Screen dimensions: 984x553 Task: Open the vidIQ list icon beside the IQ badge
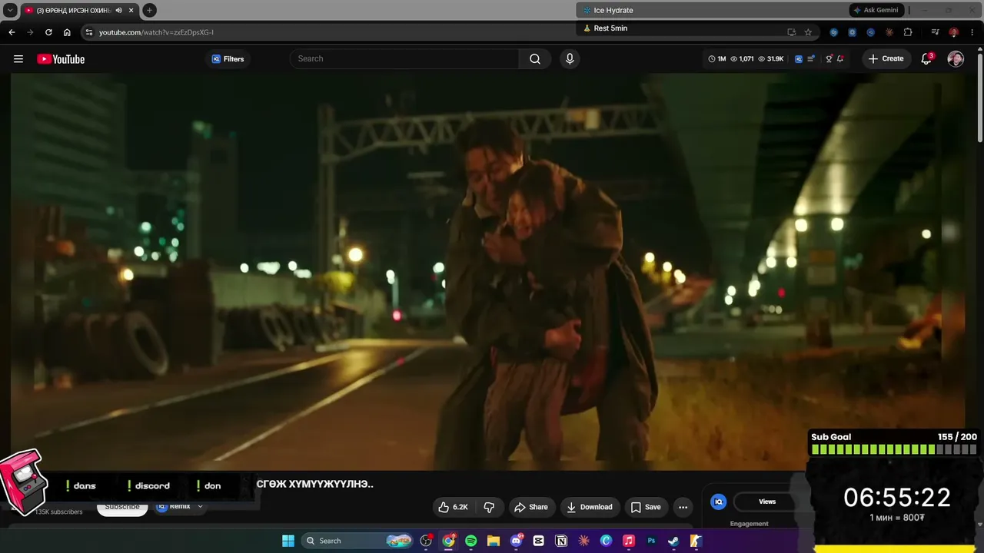pos(810,59)
